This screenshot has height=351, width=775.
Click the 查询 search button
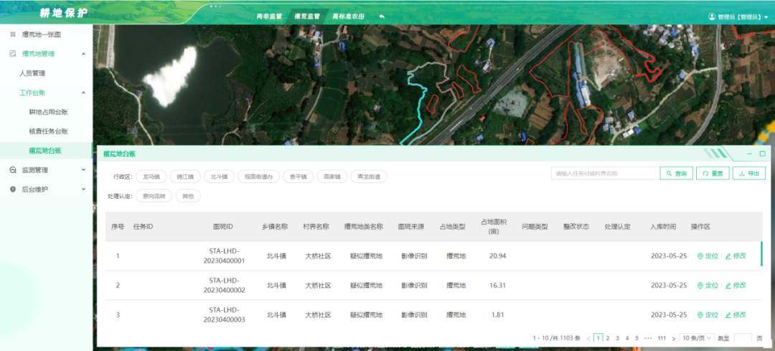click(x=676, y=174)
